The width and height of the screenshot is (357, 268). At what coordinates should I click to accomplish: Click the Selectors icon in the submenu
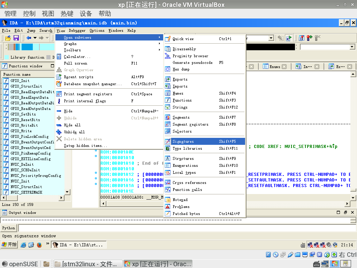coord(168,132)
